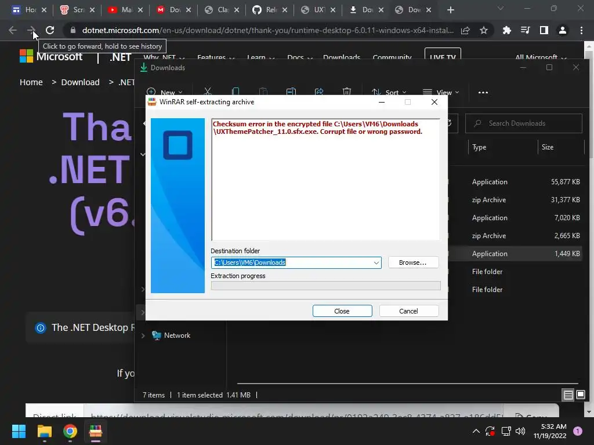This screenshot has height=445, width=594.
Task: Click the bookmark star icon in address bar
Action: (483, 30)
